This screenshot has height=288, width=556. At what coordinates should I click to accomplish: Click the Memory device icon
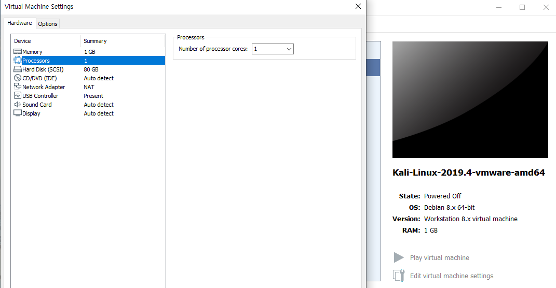click(17, 52)
